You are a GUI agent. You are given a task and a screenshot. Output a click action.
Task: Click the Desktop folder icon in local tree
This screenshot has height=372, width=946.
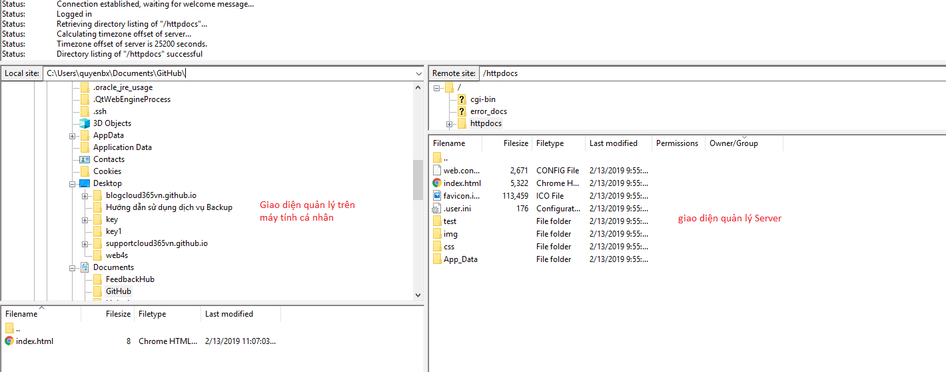pos(85,183)
